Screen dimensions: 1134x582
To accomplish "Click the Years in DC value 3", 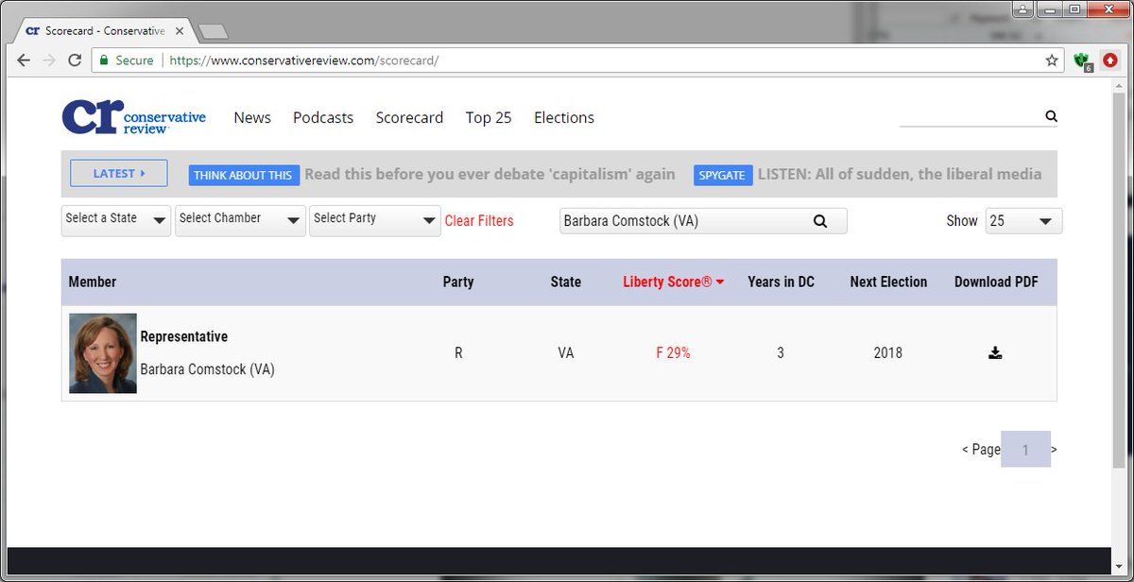I will click(781, 353).
